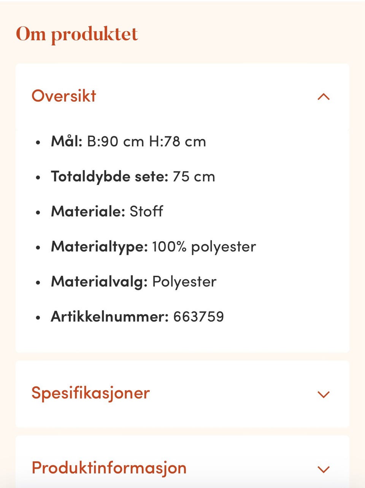365x488 pixels.
Task: Click the bullet beside Artikkelnummer
Action: pos(38,317)
